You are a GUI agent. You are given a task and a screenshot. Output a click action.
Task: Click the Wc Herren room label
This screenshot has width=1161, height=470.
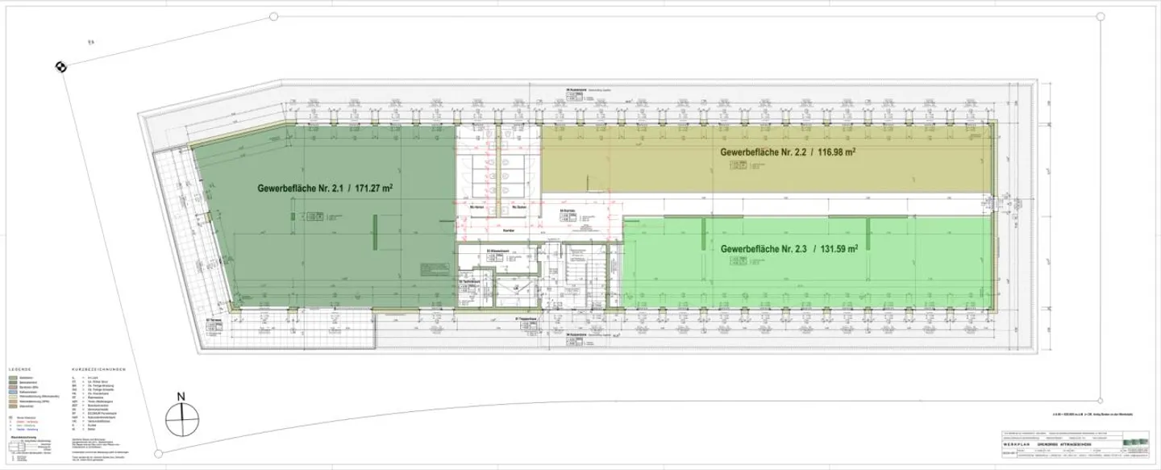coord(476,208)
